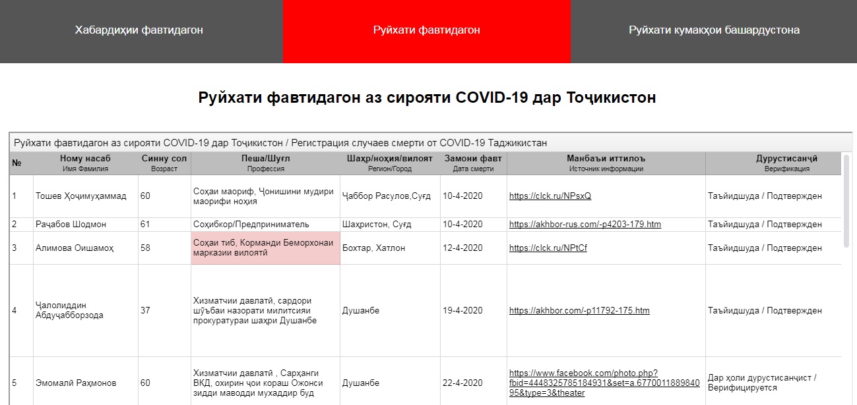Viewport: 857px width, 405px height.
Task: Switch to Руйхати фавтидагон tab
Action: click(x=426, y=30)
